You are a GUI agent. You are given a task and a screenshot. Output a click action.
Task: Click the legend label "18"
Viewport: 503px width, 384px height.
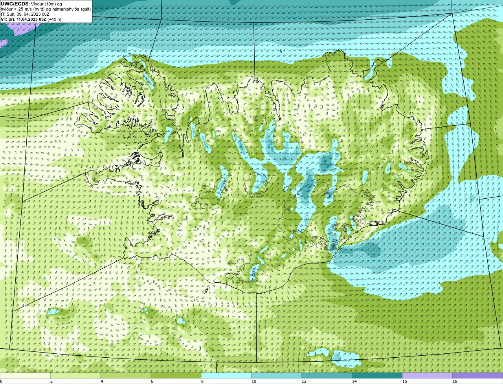coord(455,381)
